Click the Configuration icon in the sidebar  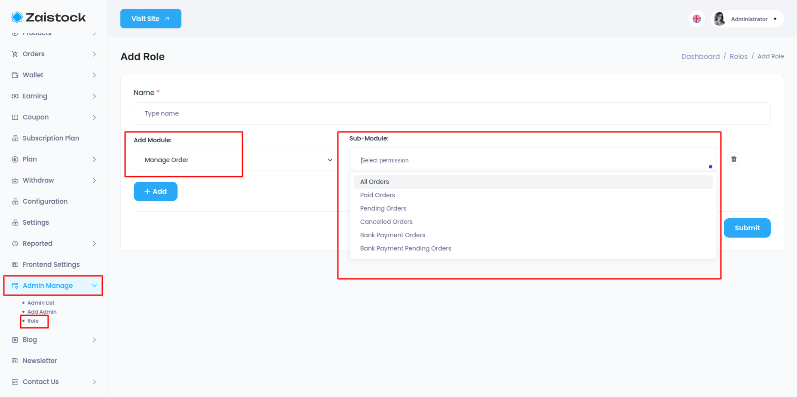click(x=15, y=202)
